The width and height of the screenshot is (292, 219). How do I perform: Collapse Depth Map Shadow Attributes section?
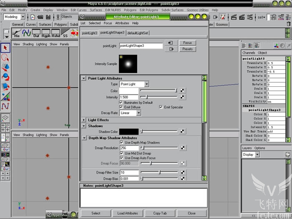[84, 138]
